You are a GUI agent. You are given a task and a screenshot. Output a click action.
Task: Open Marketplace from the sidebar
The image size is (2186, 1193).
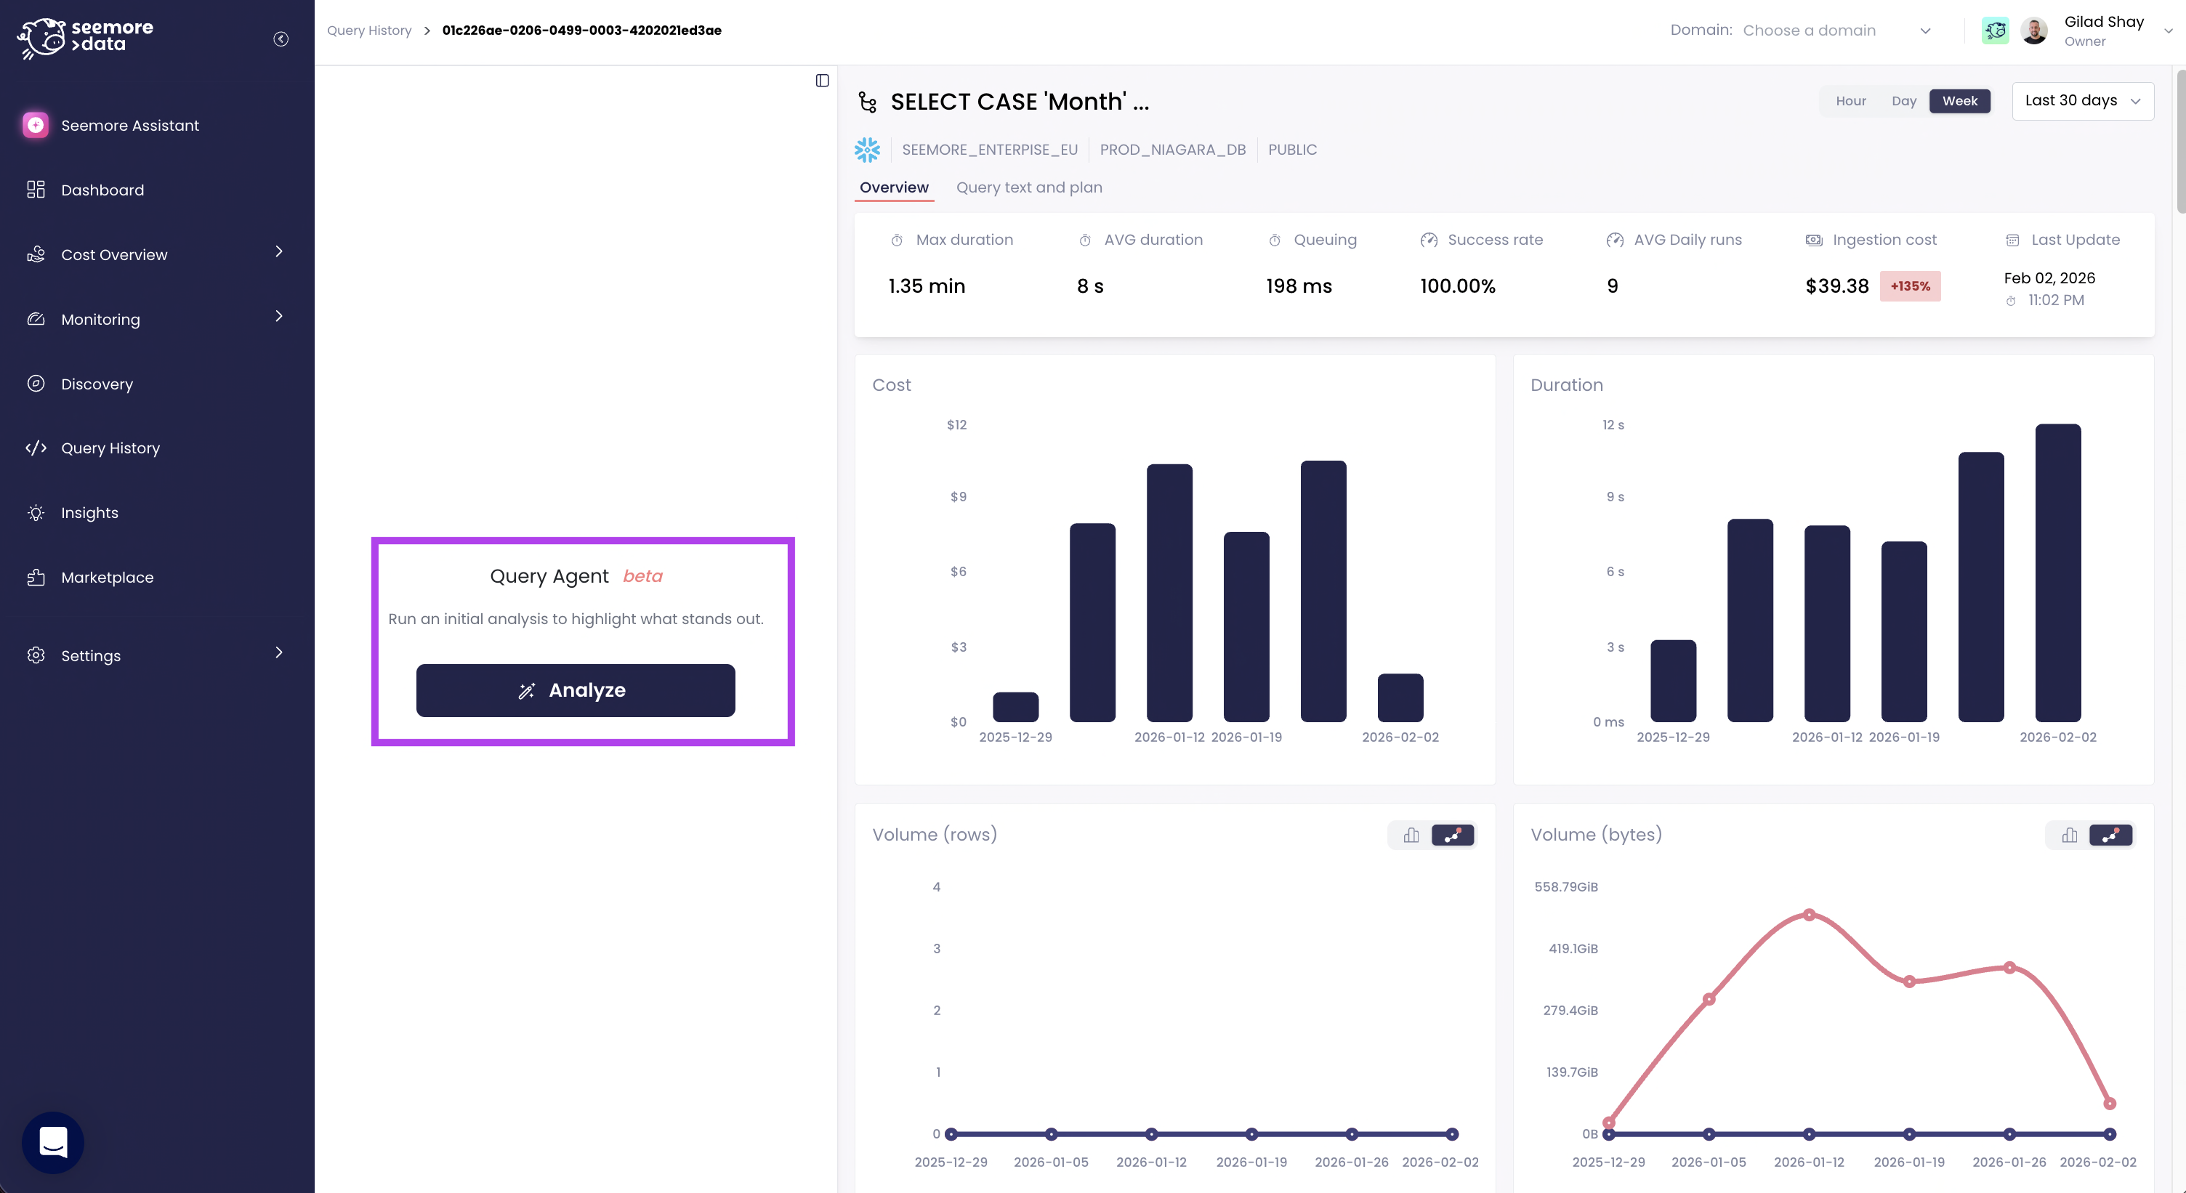click(107, 577)
